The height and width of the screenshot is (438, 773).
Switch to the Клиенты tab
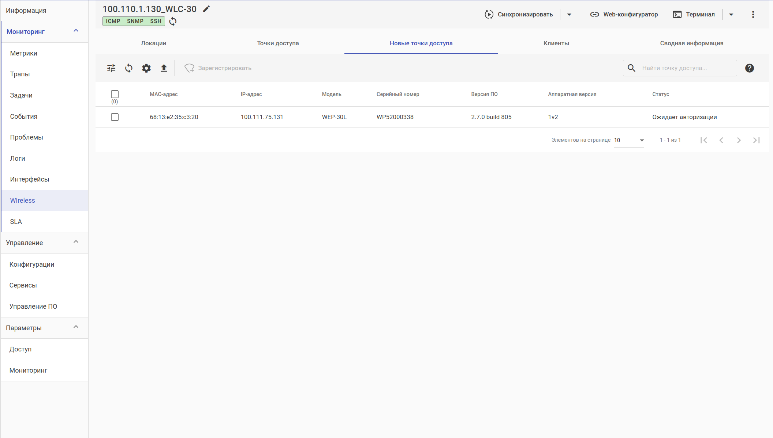pyautogui.click(x=556, y=43)
